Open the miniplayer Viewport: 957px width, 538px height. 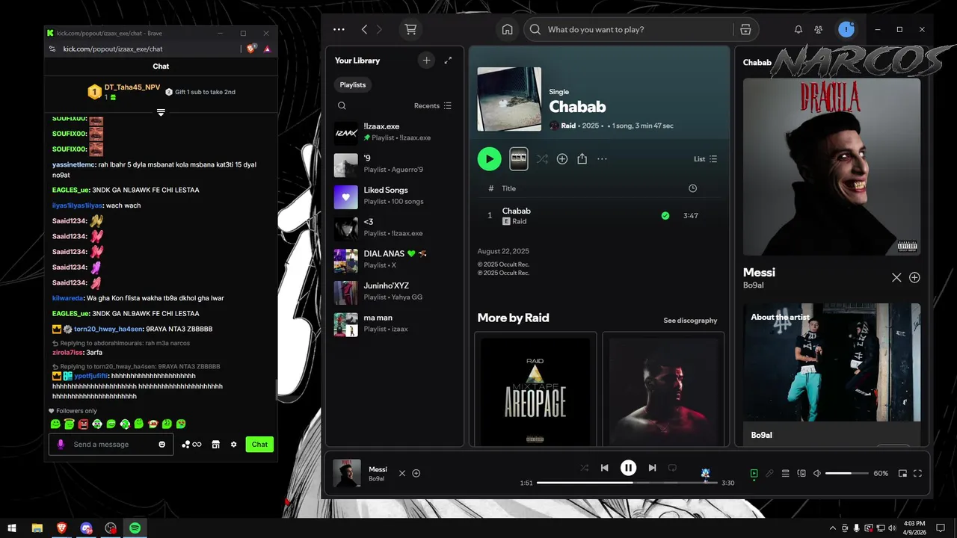[902, 473]
